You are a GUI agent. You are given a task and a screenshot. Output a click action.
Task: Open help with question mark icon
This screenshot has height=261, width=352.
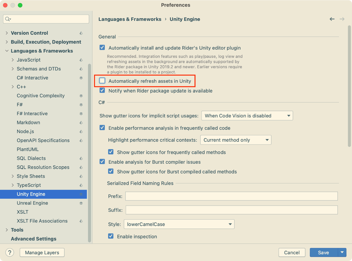[x=10, y=252]
